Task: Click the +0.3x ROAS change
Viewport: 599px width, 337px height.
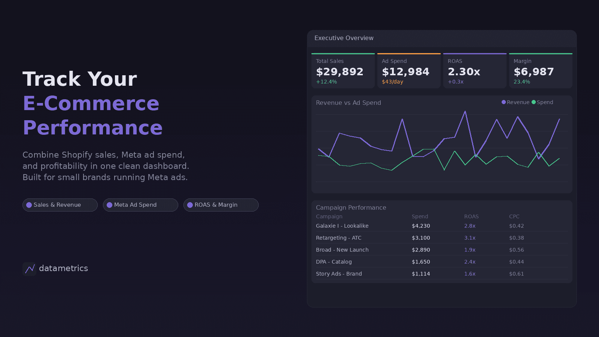Action: click(x=456, y=82)
